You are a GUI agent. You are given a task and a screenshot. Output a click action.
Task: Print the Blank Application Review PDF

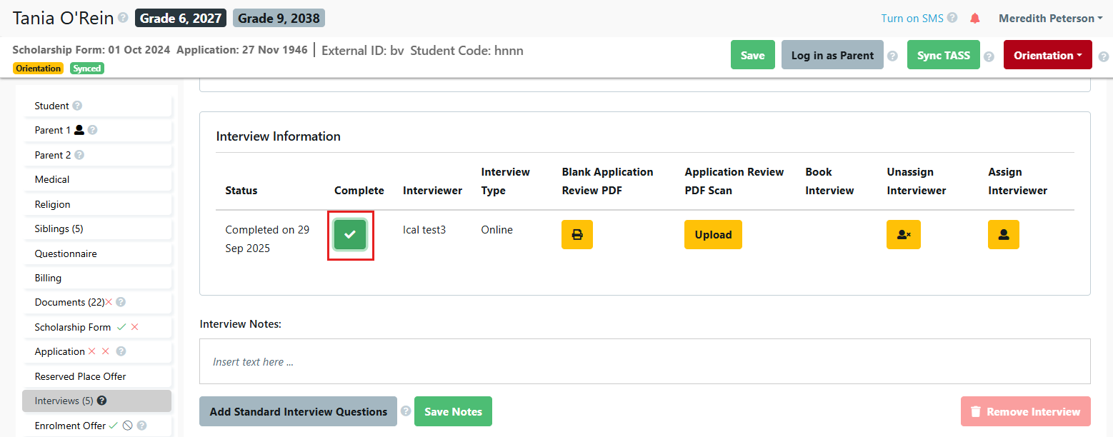tap(577, 234)
